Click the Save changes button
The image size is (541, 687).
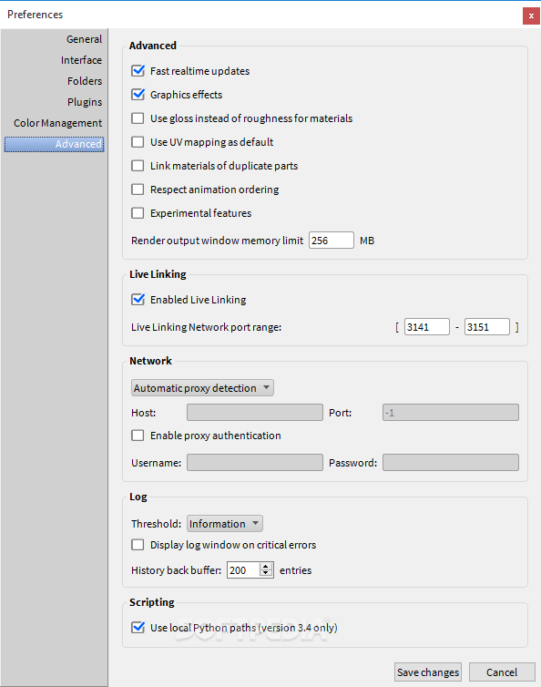click(428, 672)
